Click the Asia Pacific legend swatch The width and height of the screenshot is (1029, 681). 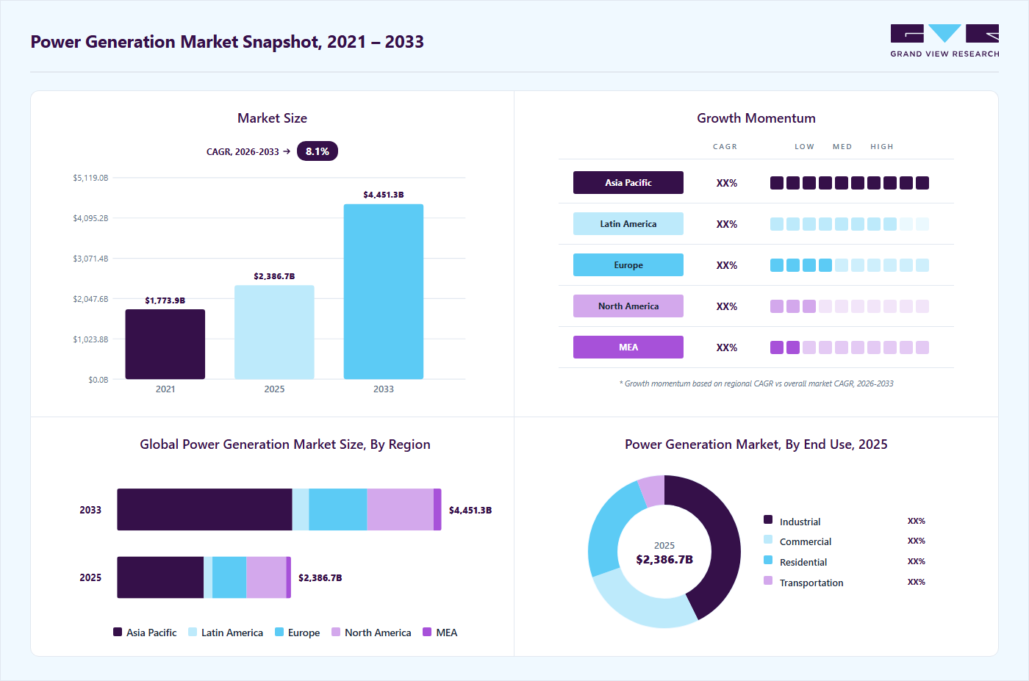(118, 632)
